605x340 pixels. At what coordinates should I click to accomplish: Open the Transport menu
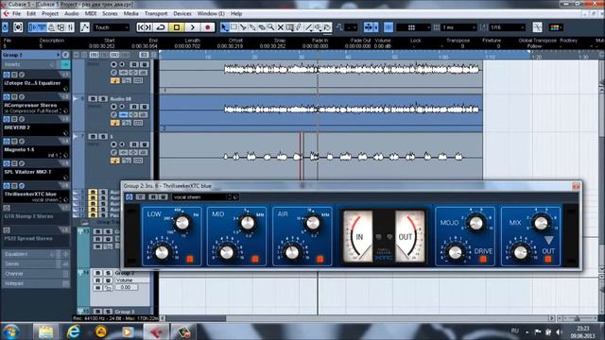click(156, 13)
